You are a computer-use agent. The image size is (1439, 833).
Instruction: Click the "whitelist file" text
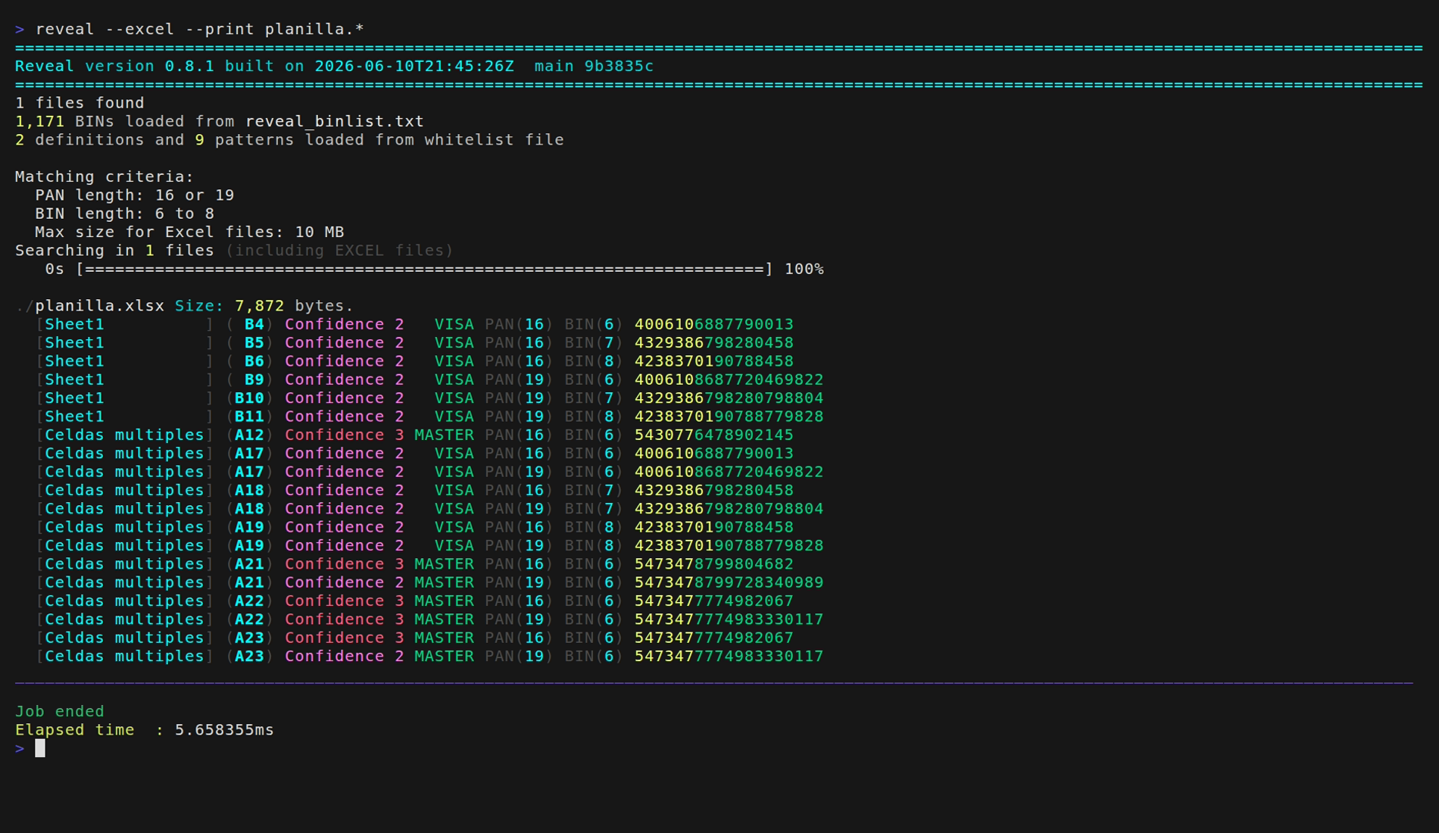pyautogui.click(x=494, y=140)
